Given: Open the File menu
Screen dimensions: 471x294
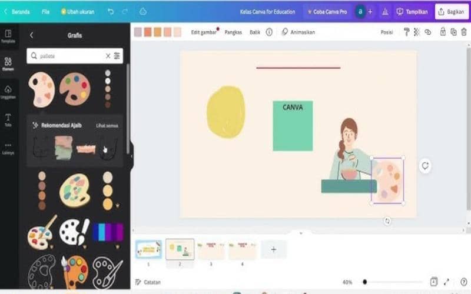Looking at the screenshot, I should (x=45, y=12).
